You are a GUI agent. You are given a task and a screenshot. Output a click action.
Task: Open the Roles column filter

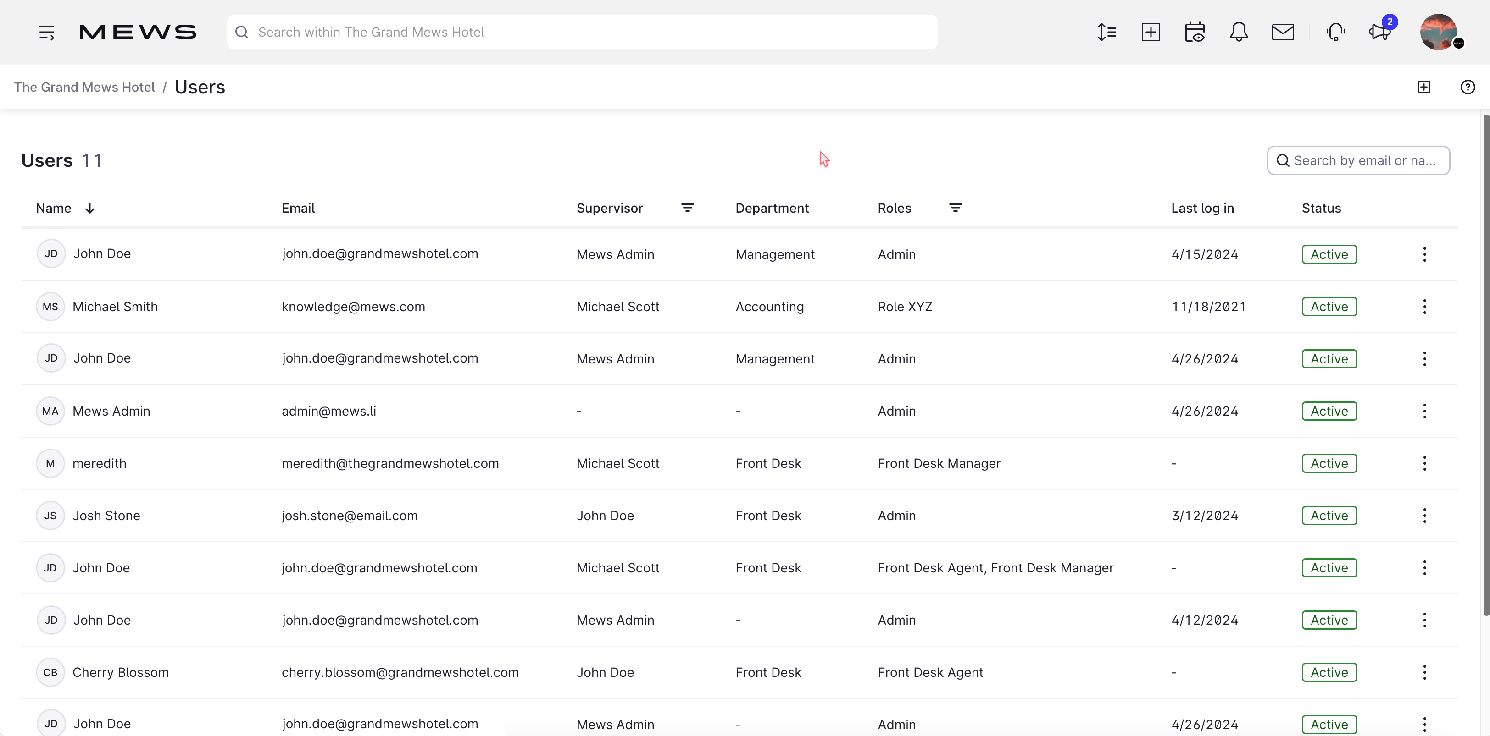tap(955, 208)
